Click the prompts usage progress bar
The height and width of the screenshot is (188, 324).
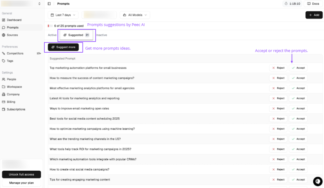[50, 26]
